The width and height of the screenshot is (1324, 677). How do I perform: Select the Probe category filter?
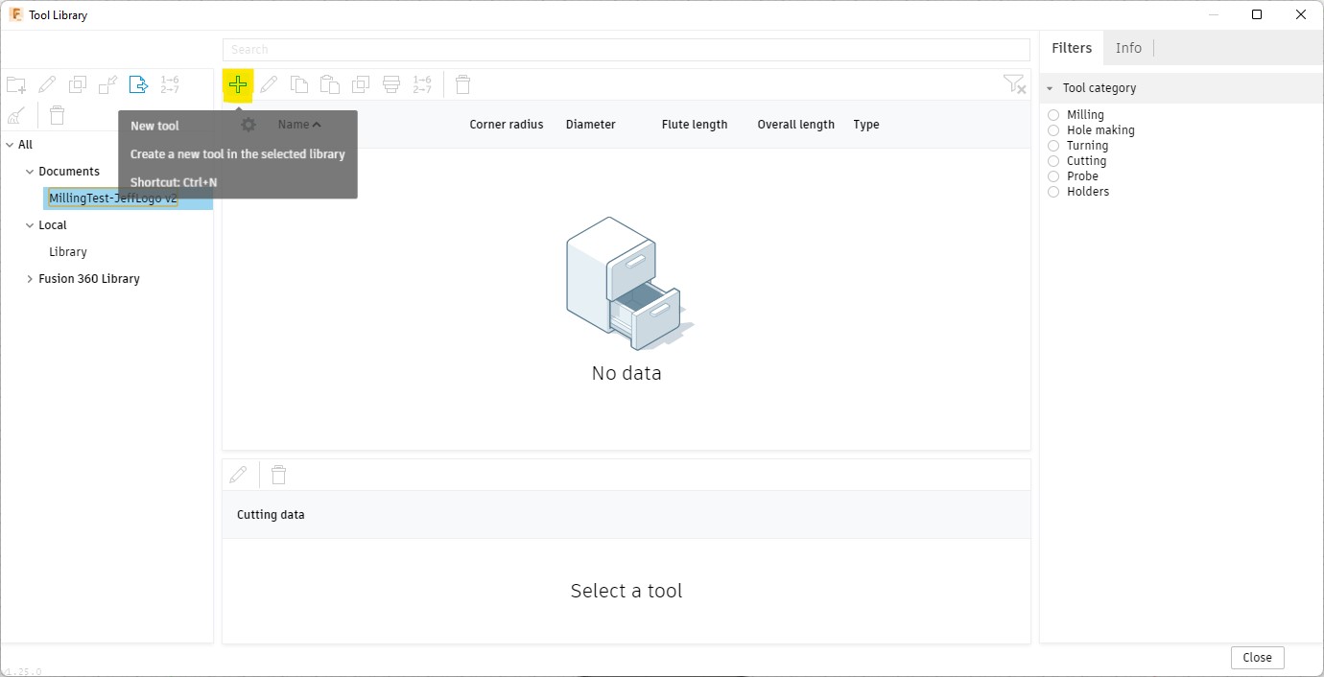pos(1053,176)
